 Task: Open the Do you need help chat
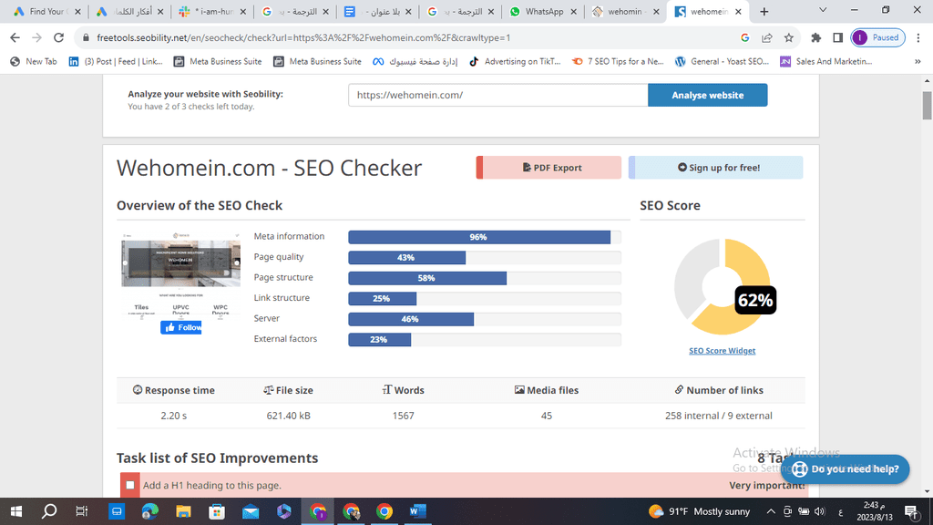(x=845, y=469)
